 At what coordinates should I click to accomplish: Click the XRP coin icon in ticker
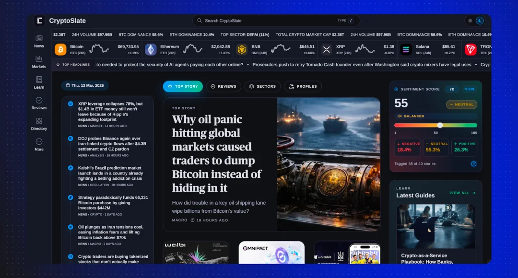pos(327,49)
